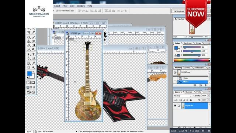
Task: Pause recording in the recorder overlay
Action: point(203,131)
